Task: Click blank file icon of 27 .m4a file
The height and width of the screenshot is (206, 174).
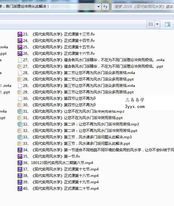Action: point(20,60)
